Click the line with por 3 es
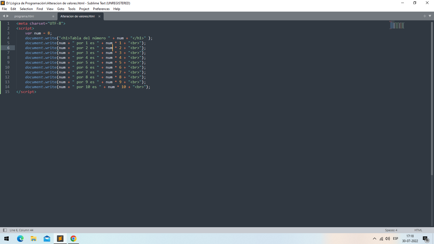This screenshot has width=434, height=244. tap(85, 53)
